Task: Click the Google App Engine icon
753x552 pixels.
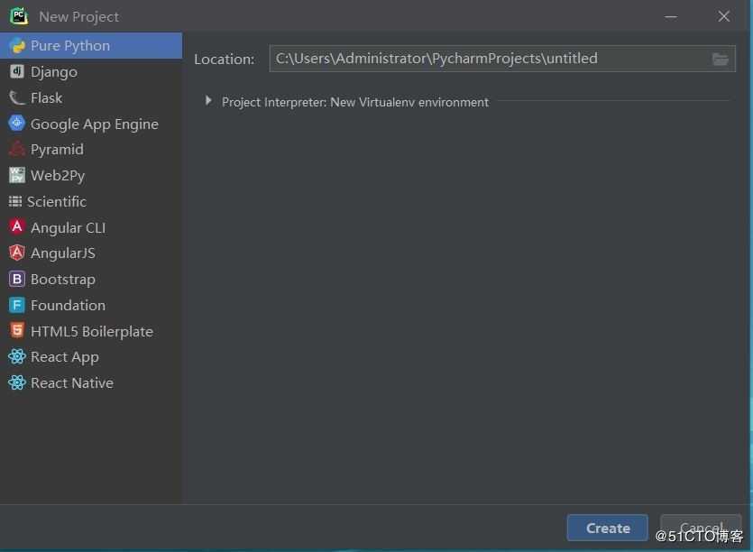Action: 17,123
